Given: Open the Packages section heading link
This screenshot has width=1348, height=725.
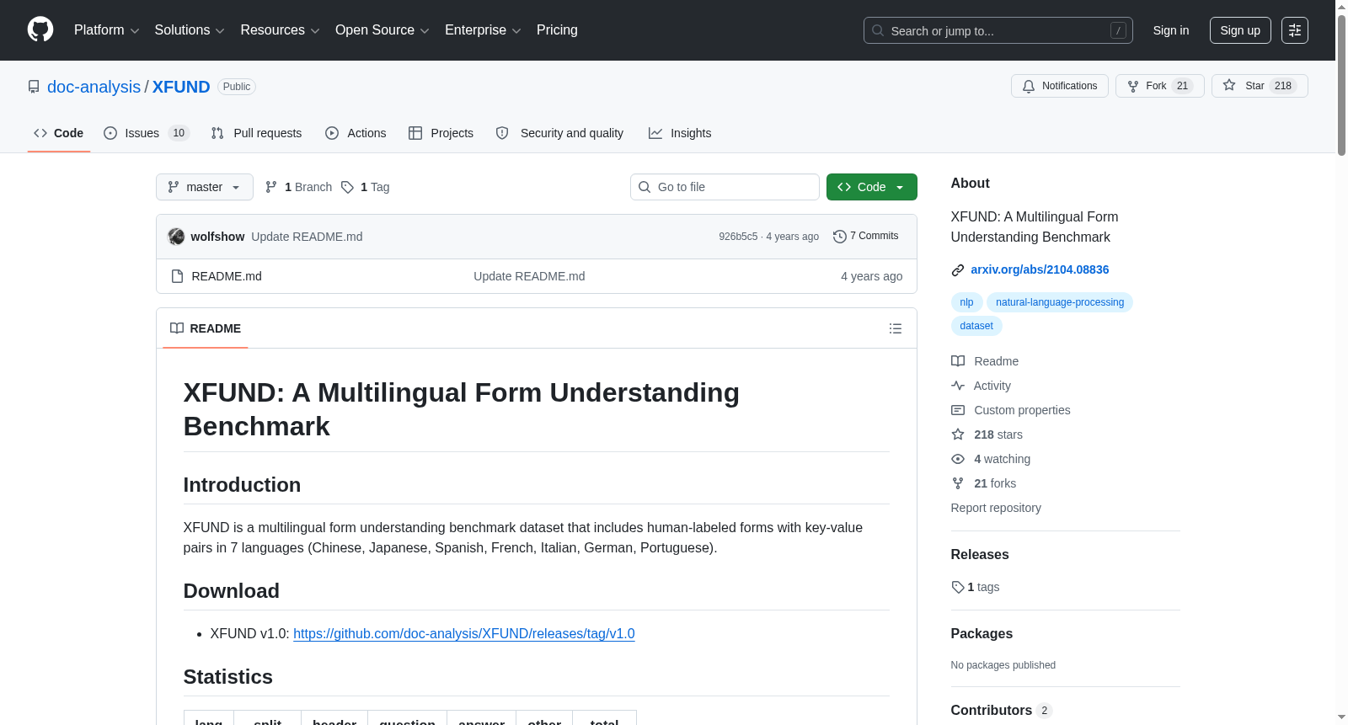Looking at the screenshot, I should point(982,633).
